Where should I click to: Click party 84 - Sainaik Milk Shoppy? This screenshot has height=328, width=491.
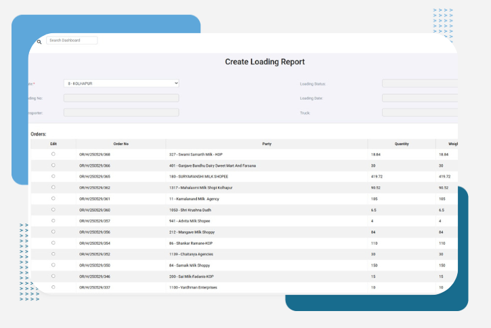(x=190, y=266)
